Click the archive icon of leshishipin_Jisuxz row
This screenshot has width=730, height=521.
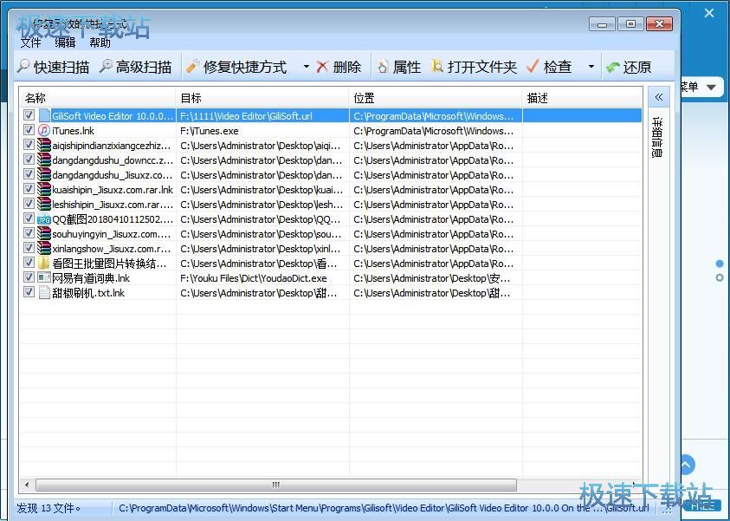click(x=44, y=204)
